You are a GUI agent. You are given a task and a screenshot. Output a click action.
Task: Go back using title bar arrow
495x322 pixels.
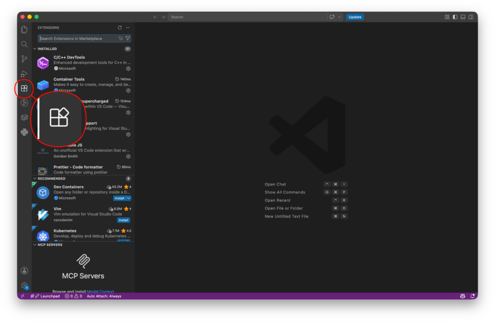[x=155, y=17]
